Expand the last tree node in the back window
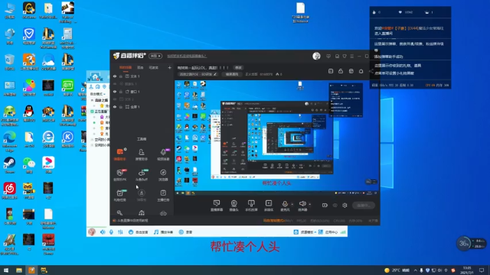 (x=92, y=145)
